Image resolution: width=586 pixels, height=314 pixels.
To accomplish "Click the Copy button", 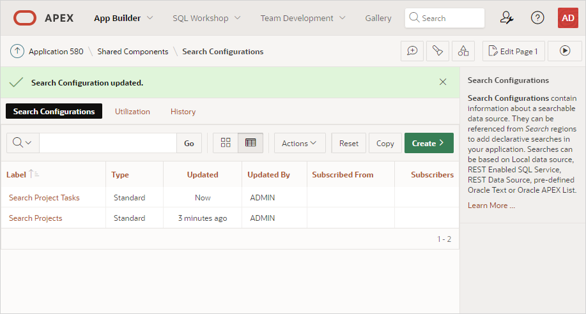I will coord(385,143).
